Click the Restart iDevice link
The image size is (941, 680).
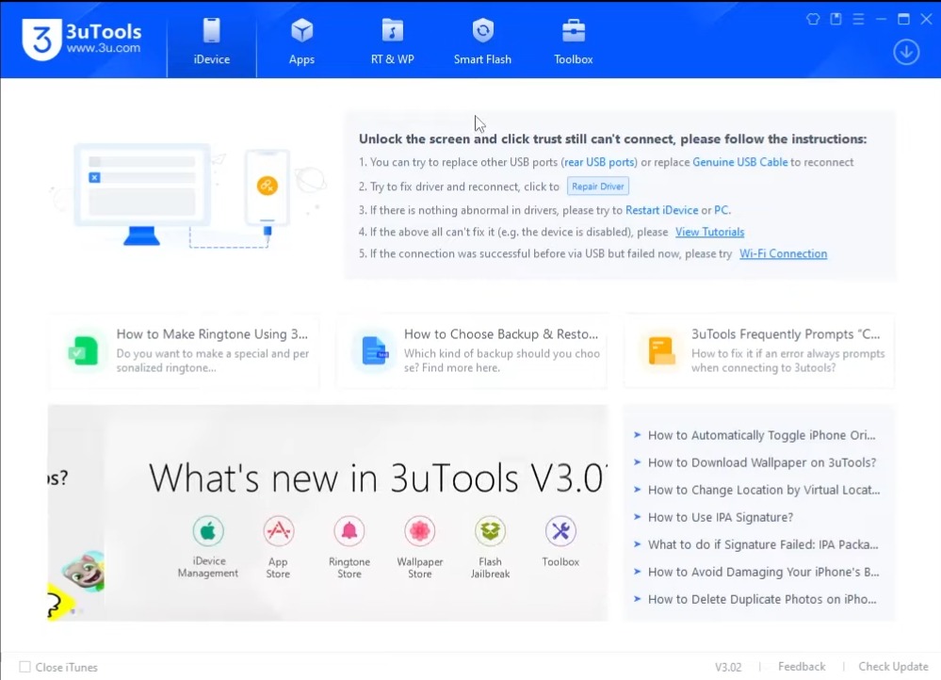pyautogui.click(x=661, y=210)
